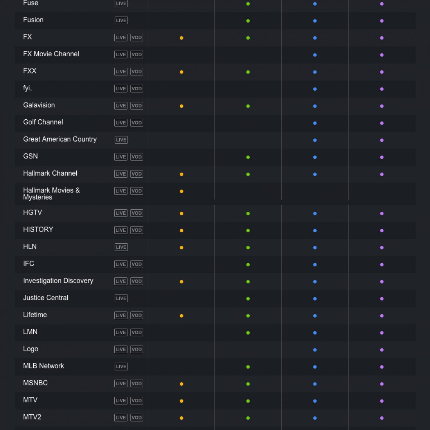Click the LIVE badge for MLB Network
This screenshot has height=430, width=430.
121,367
